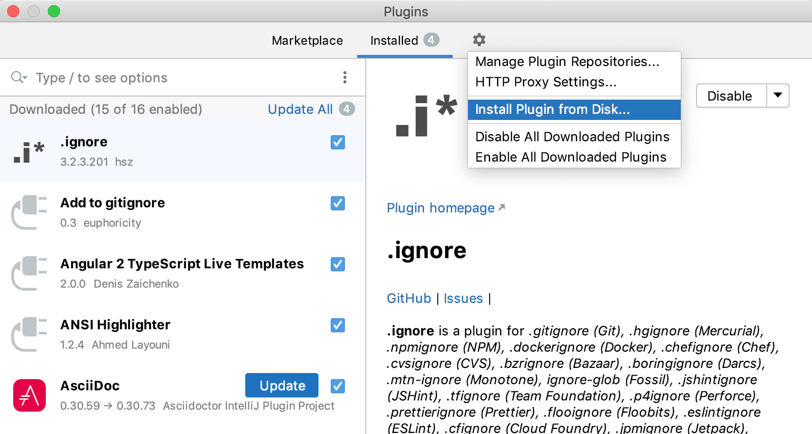Click the Asciidoctor IntelliJ Plugin Project text

point(249,406)
